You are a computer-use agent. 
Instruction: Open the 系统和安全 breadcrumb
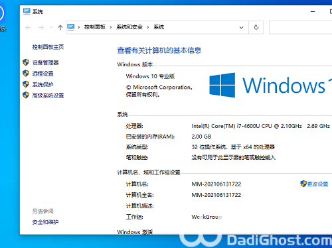129,27
